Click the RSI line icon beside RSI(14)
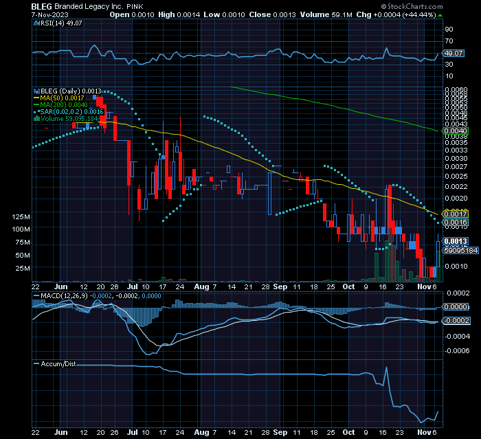The height and width of the screenshot is (439, 481). coord(36,23)
